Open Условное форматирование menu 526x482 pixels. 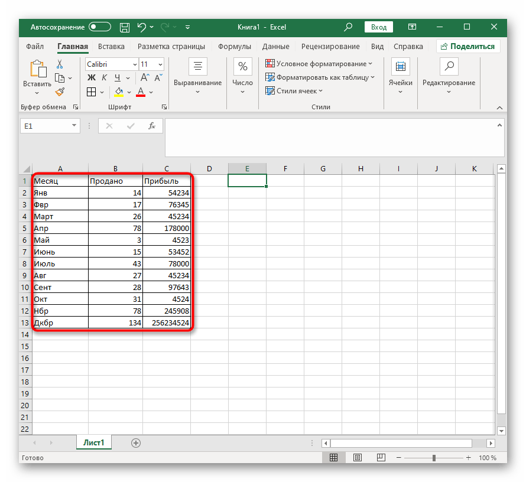[x=319, y=64]
